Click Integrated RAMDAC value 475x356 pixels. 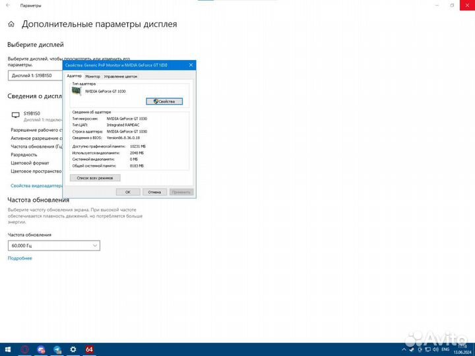coord(123,125)
